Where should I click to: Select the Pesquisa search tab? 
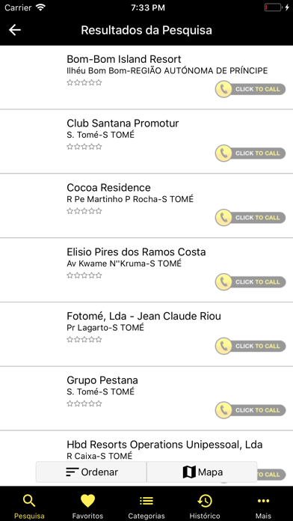point(29,507)
